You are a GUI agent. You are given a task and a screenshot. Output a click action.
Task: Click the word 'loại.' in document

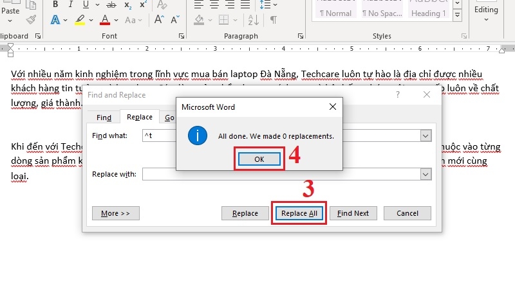(20, 176)
